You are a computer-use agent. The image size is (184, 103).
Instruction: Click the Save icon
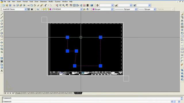[10, 5]
